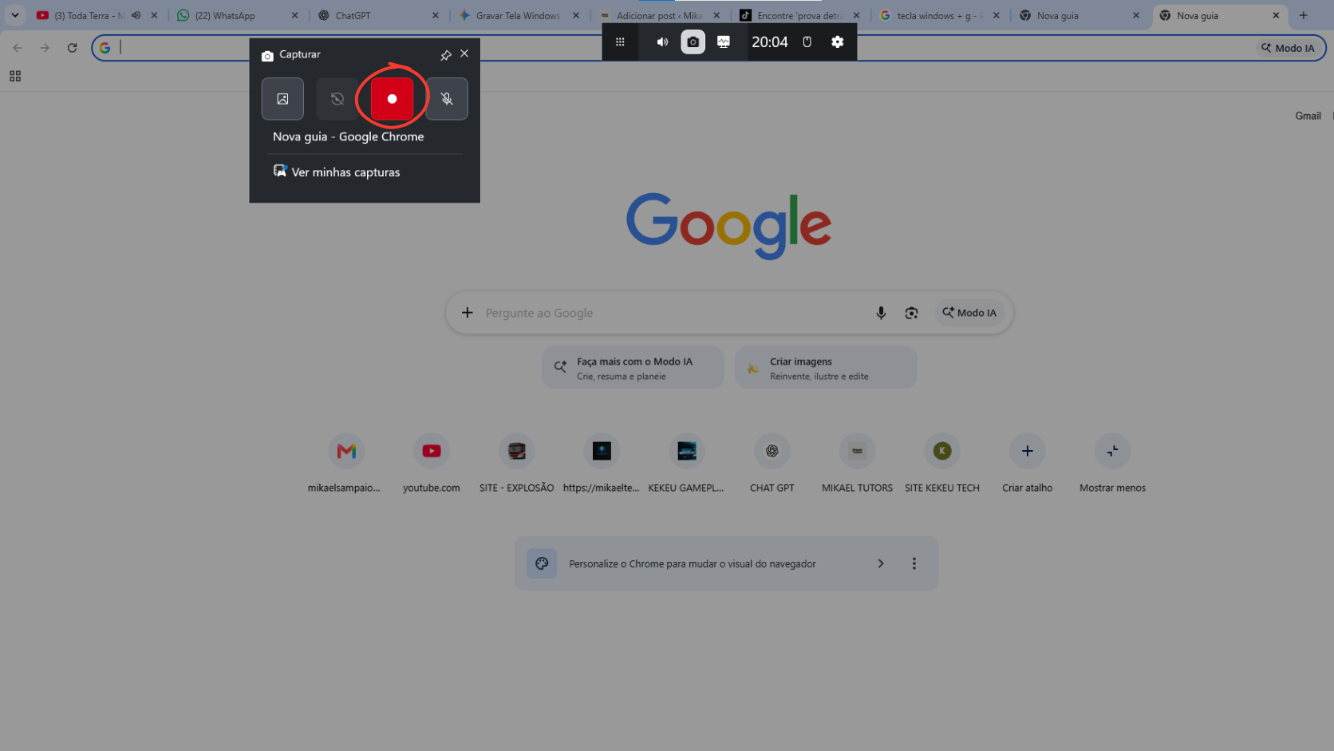
Task: Click the Game Bar mouse click-through icon
Action: [x=807, y=42]
